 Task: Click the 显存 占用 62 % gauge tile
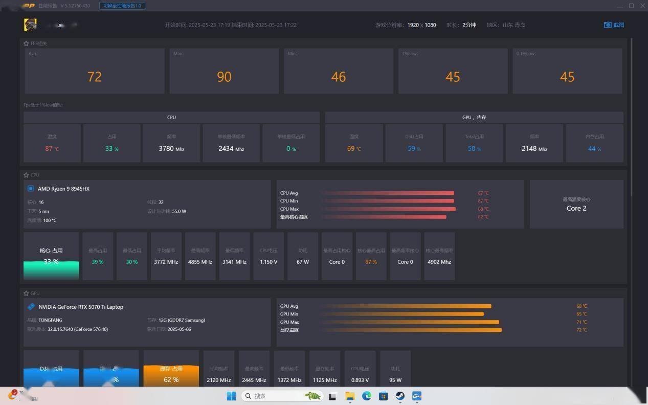point(171,369)
